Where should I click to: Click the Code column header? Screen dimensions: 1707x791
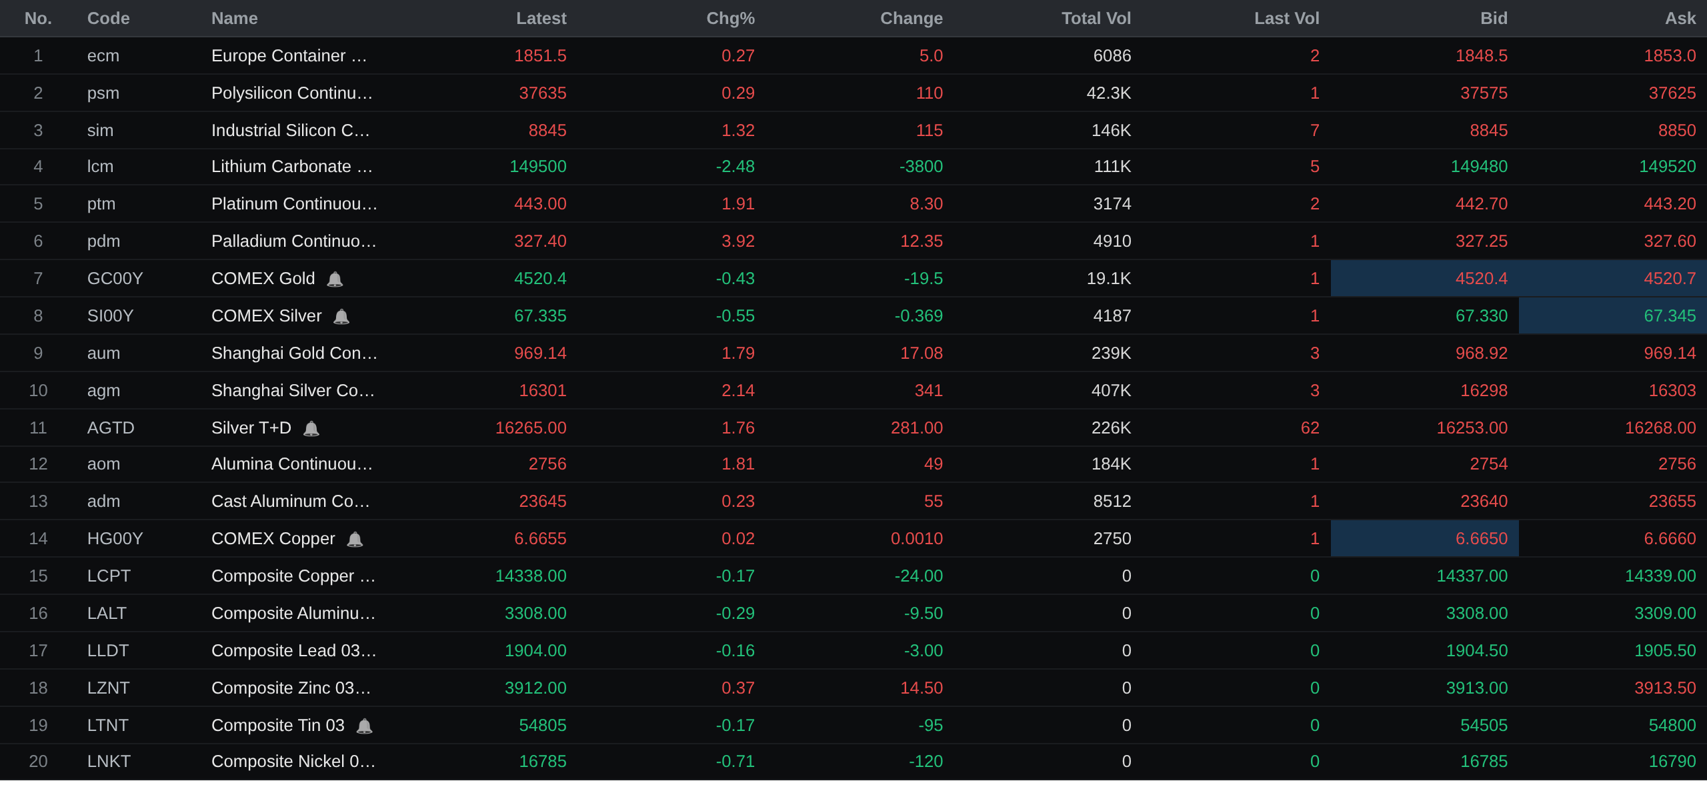[108, 19]
